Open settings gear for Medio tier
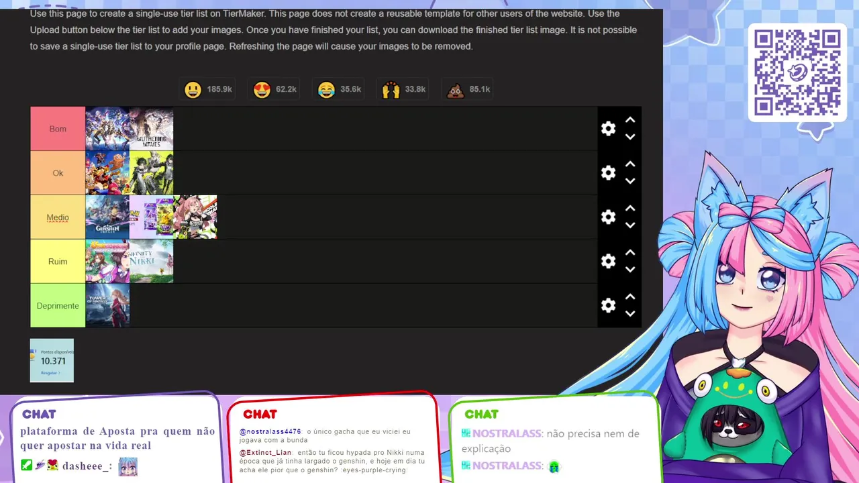This screenshot has width=859, height=483. 608,217
